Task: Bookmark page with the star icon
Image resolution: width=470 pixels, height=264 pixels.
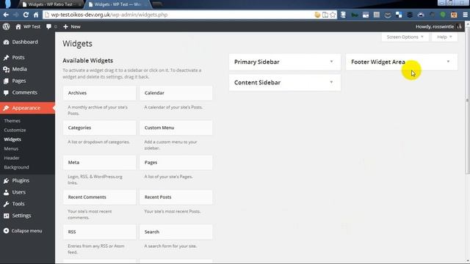Action: tap(333, 15)
